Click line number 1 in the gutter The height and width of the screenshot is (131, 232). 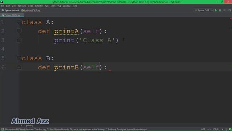pyautogui.click(x=3, y=22)
